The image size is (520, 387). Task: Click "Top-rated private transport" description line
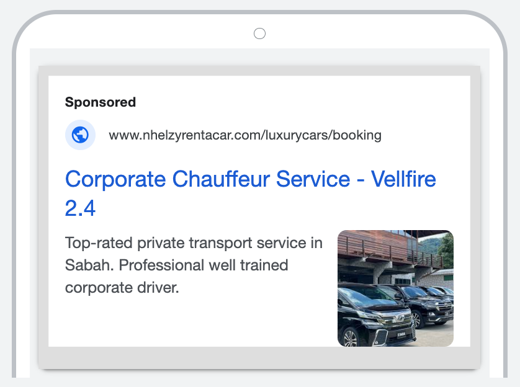click(x=194, y=243)
